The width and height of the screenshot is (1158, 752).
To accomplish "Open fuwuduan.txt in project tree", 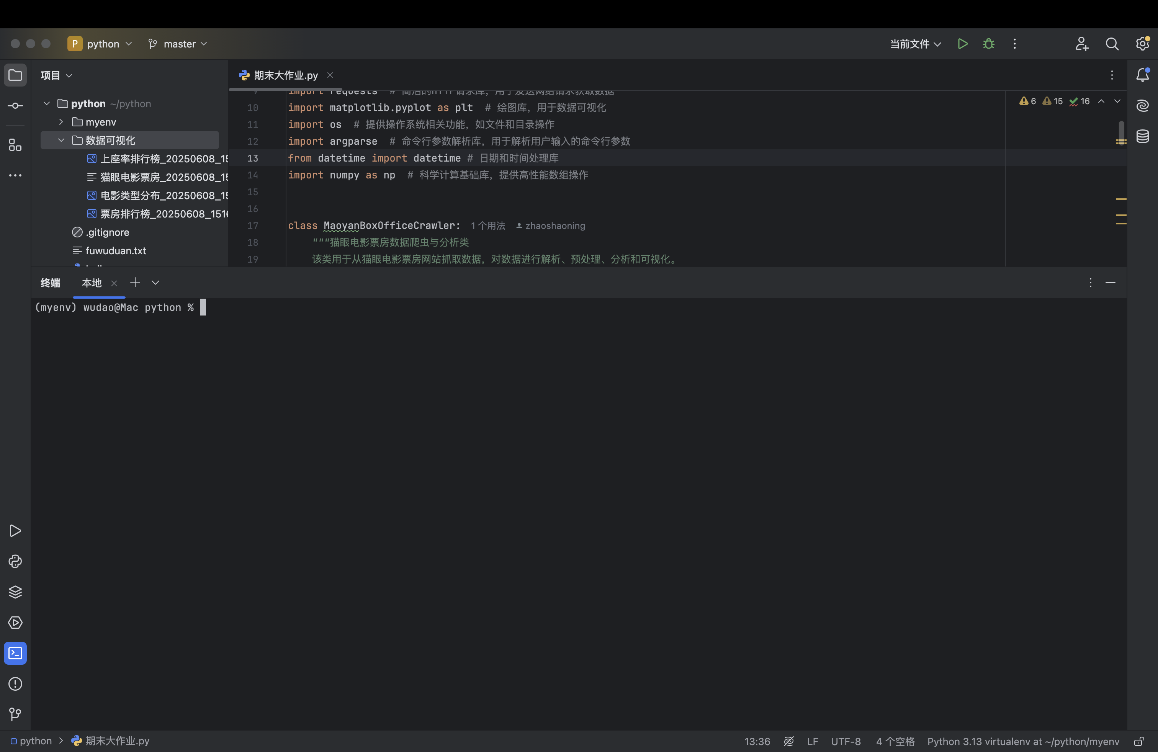I will tap(115, 250).
